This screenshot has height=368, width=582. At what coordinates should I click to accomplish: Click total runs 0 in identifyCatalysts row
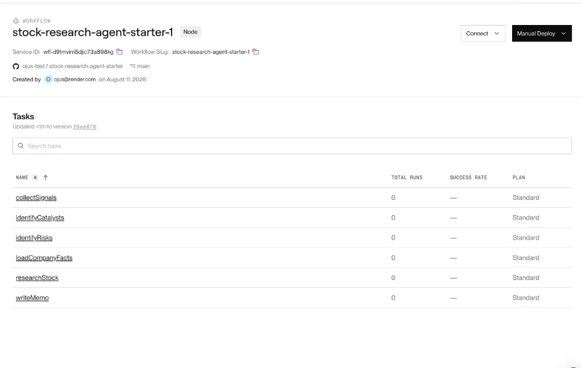393,218
